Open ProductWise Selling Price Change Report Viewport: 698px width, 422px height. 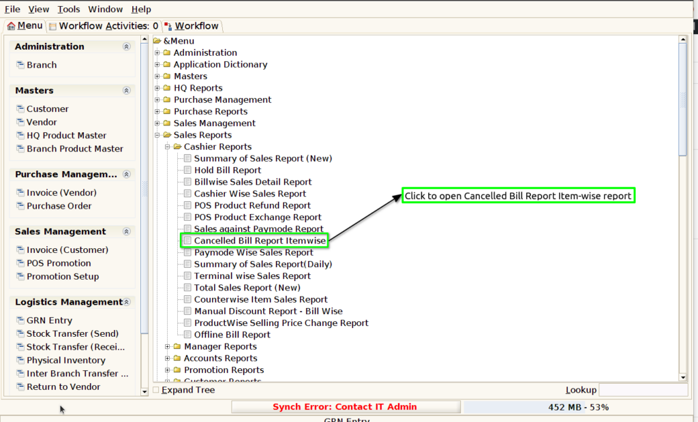(282, 322)
